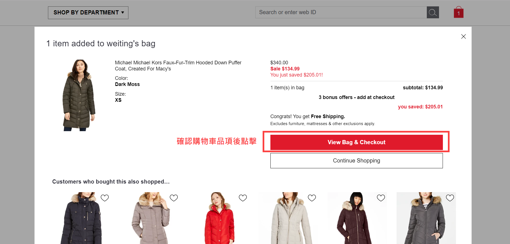Close the added-to-bag popup
The image size is (510, 244).
click(463, 37)
